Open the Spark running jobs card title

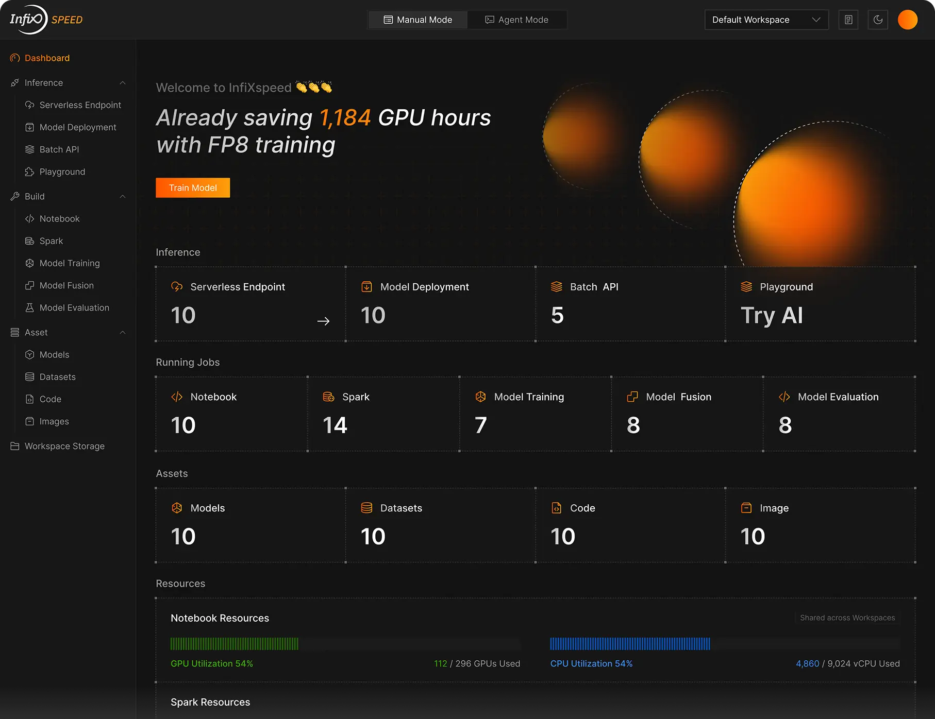coord(356,397)
